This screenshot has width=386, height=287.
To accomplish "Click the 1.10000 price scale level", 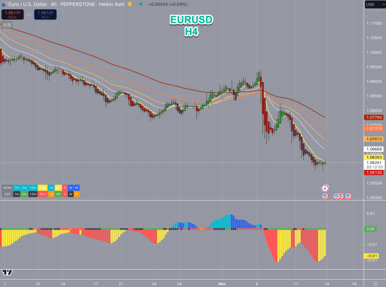I will coord(374,52).
